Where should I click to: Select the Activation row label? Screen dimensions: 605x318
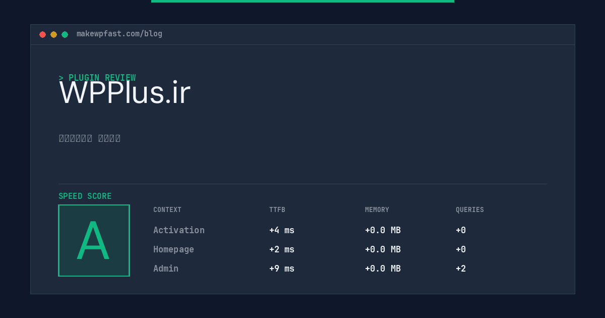point(179,230)
